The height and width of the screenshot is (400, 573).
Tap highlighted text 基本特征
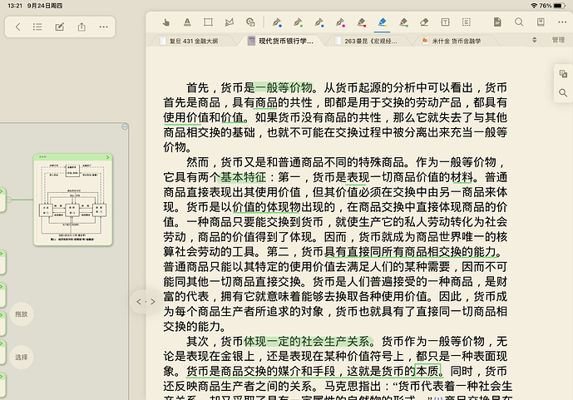[243, 177]
